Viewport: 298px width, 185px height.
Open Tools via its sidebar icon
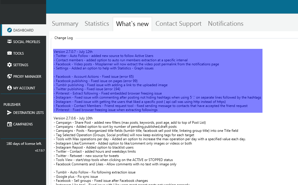[x=9, y=53]
